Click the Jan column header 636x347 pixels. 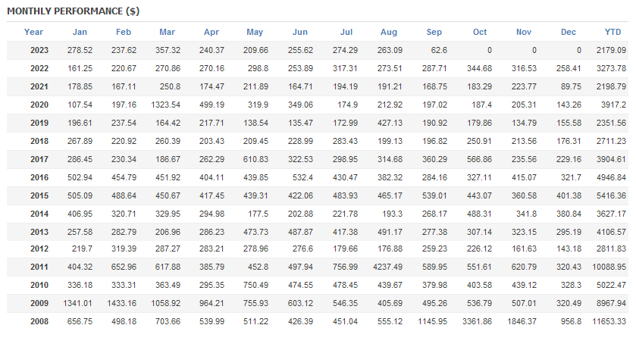point(80,32)
